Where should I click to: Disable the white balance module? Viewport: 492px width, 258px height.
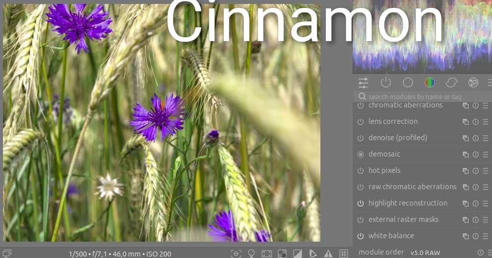(361, 236)
